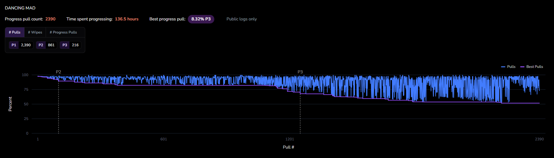Click the P3 phase marker label on chart
554x158 pixels.
coord(300,72)
